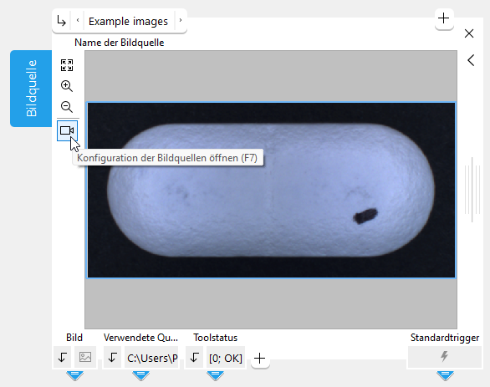Collapse the panel with the left arrow
Screen dimensions: 490x387
pos(471,60)
